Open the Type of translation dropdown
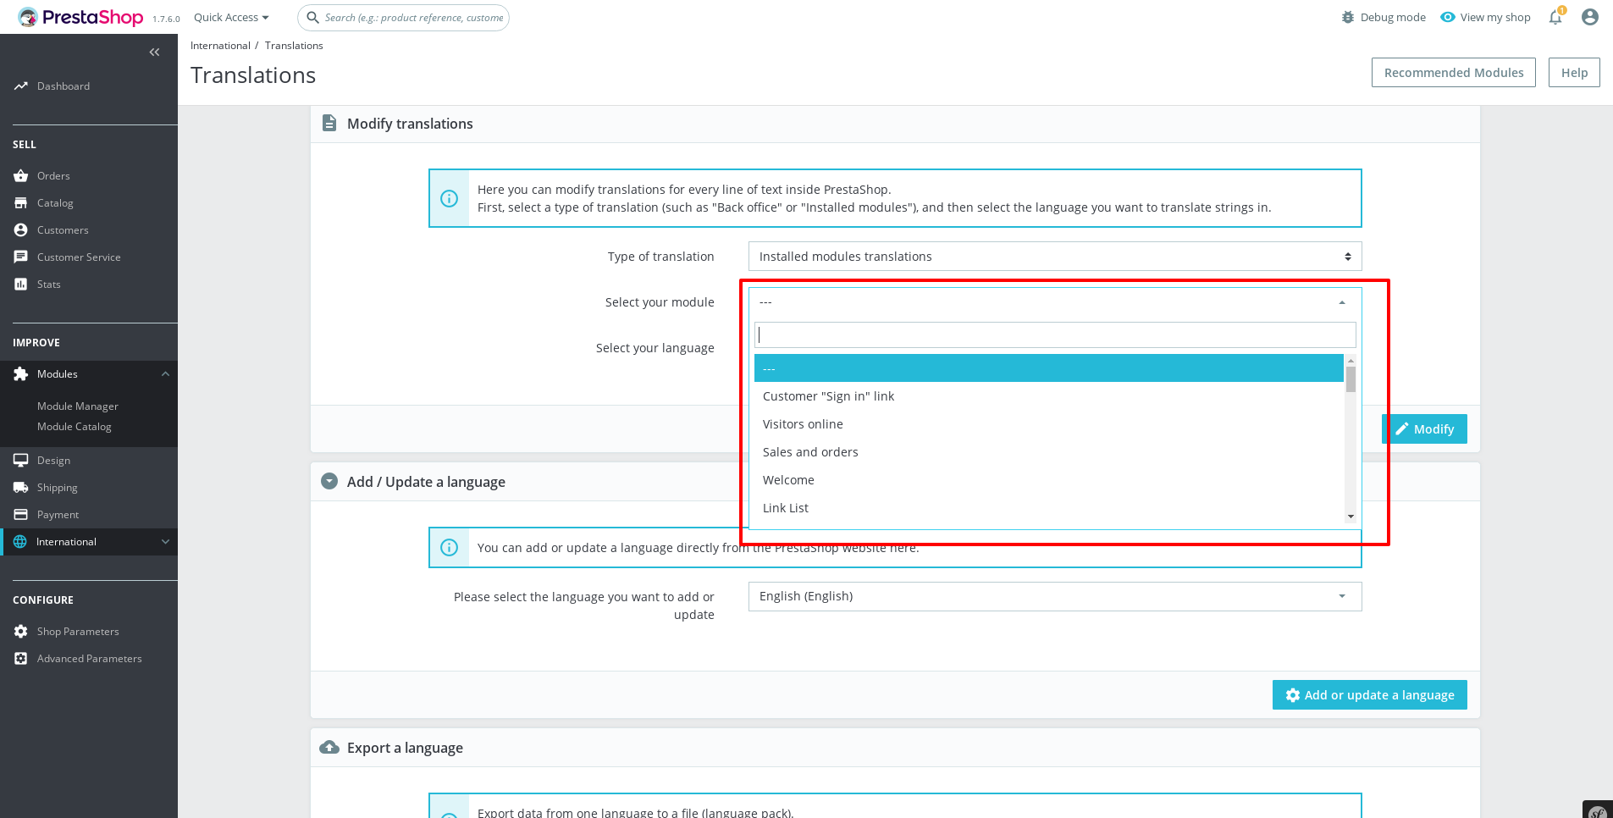The image size is (1613, 818). (1052, 256)
